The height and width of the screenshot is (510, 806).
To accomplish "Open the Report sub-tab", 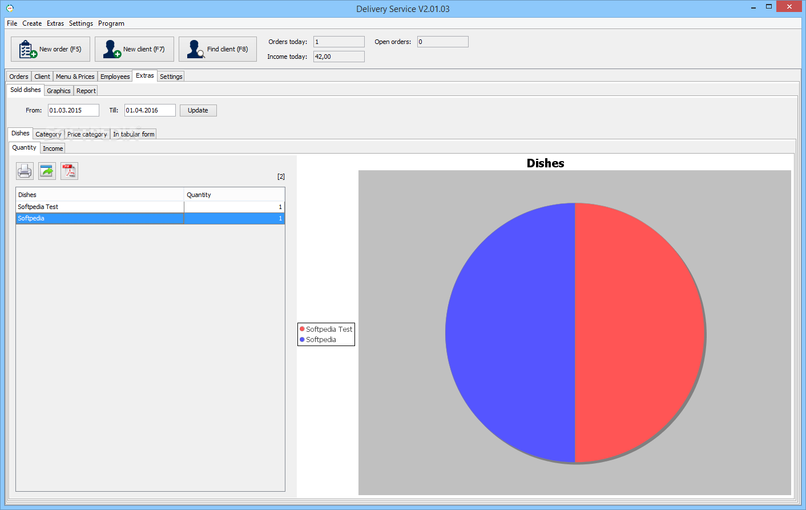I will [x=86, y=91].
